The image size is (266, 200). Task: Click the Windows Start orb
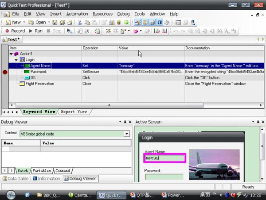click(x=11, y=194)
